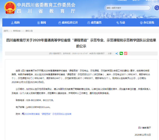Open the 机构 navigation menu
This screenshot has width=159, height=140.
click(x=15, y=22)
